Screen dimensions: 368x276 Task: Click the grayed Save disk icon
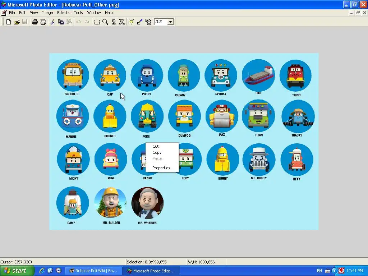[x=25, y=22]
